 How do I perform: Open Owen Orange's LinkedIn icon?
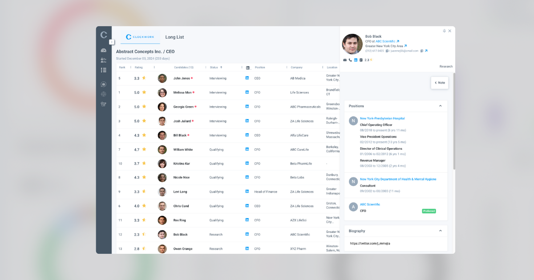tap(247, 248)
